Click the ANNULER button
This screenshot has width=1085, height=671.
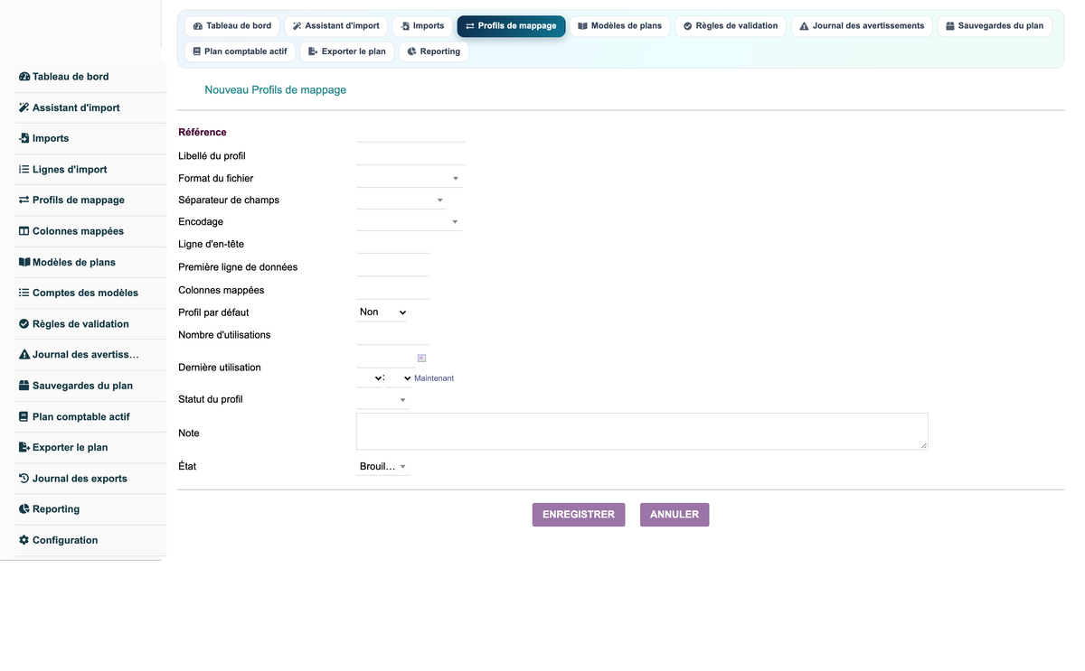[675, 515]
